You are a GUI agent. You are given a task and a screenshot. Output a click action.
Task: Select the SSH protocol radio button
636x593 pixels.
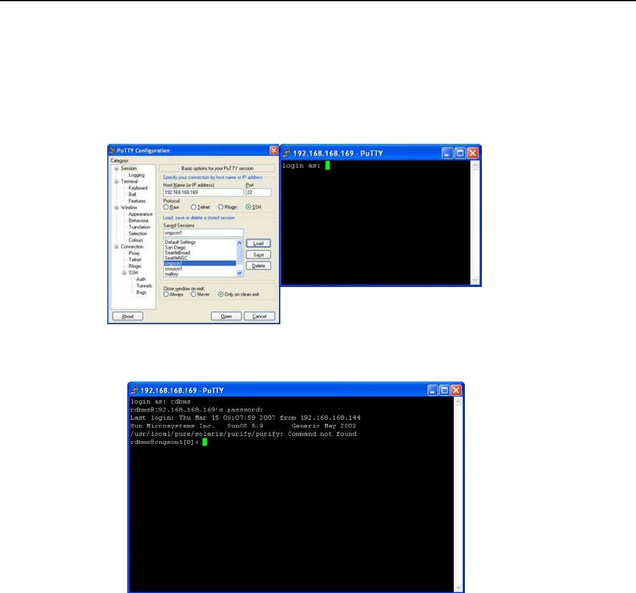coord(248,207)
